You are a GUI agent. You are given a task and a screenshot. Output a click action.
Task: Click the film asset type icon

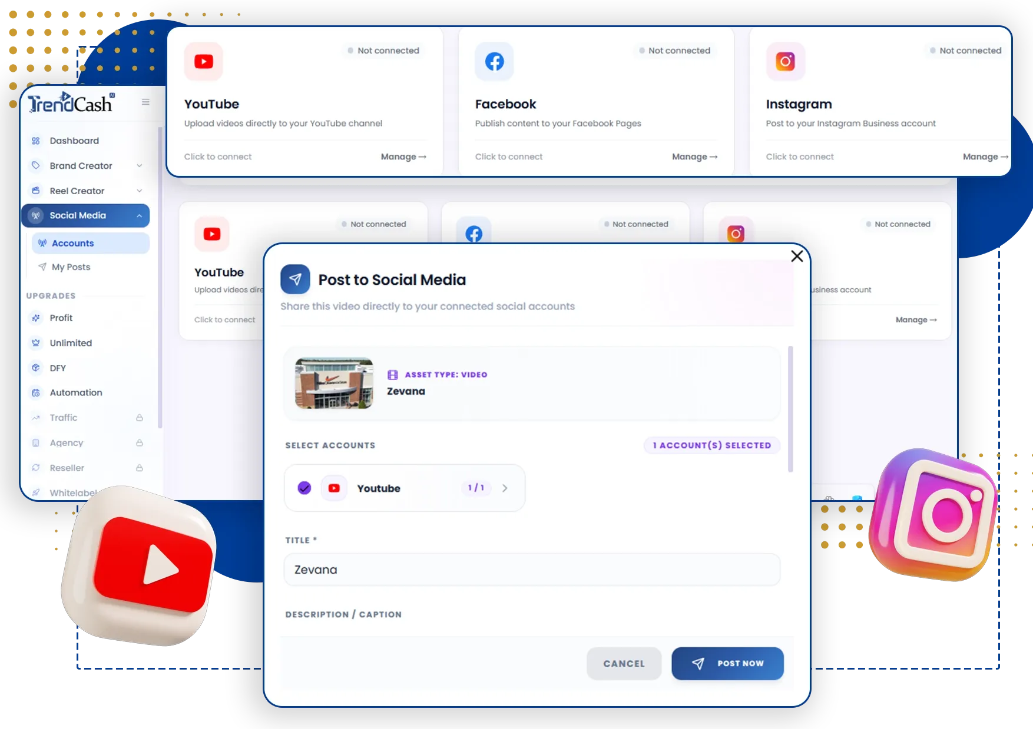[393, 375]
